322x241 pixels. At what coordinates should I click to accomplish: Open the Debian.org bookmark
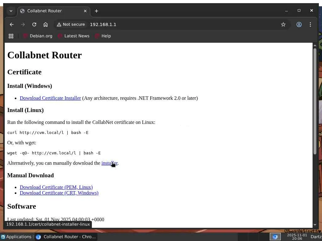pos(38,36)
